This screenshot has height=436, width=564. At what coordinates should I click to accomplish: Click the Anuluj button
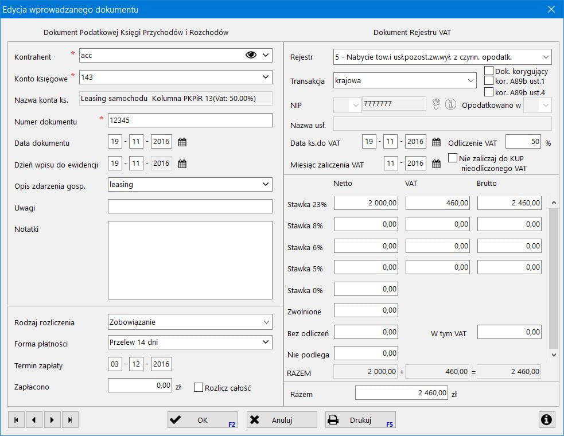282,420
